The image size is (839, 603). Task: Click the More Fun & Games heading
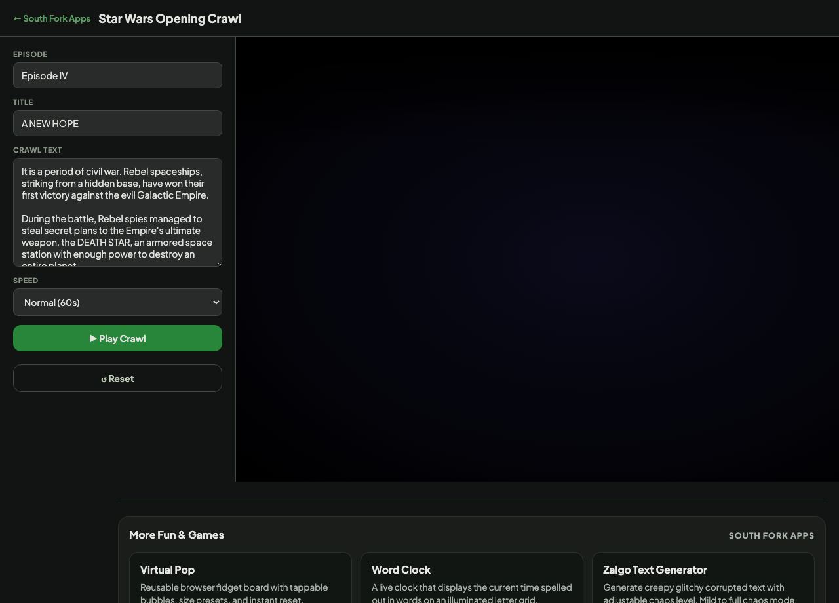tap(176, 535)
